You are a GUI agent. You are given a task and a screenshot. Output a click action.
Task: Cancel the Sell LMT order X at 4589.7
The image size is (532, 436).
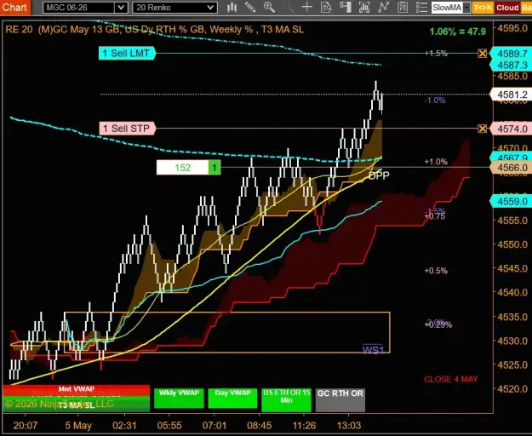pos(482,54)
